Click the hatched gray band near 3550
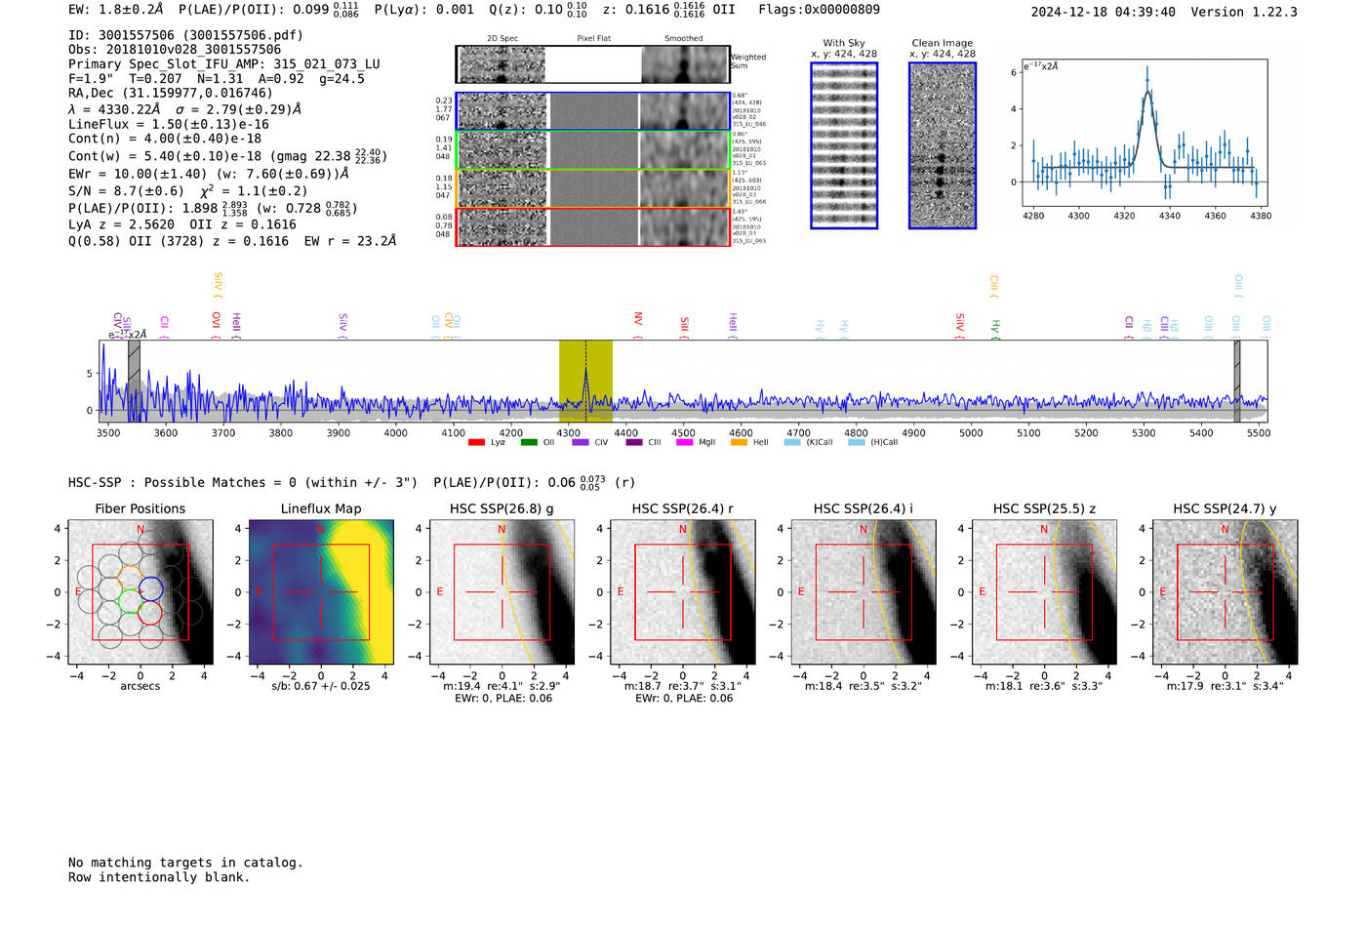This screenshot has height=930, width=1366. [135, 381]
